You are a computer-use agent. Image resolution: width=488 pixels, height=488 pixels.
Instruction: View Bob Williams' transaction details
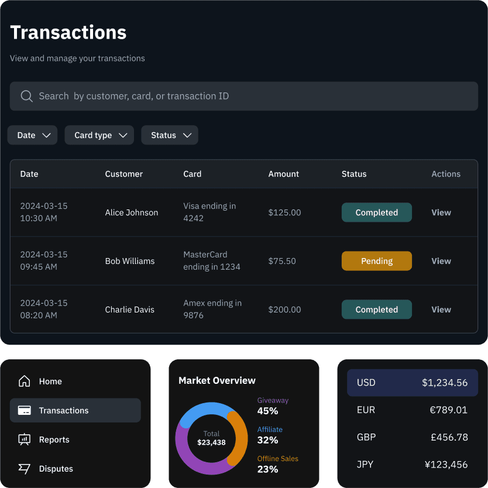point(441,261)
